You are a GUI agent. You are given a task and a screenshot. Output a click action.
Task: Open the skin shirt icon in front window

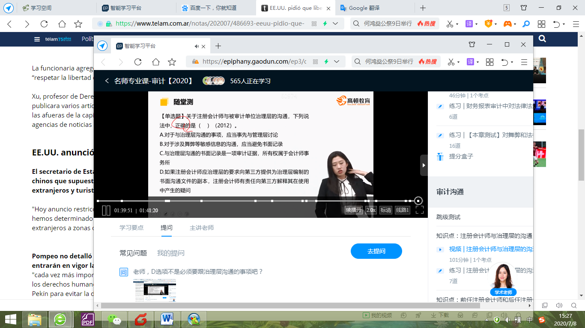(x=472, y=45)
